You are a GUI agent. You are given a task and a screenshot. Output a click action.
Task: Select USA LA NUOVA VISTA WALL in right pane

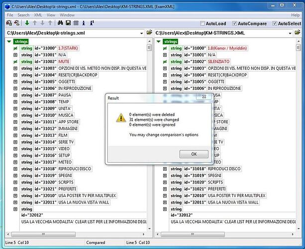233,203
